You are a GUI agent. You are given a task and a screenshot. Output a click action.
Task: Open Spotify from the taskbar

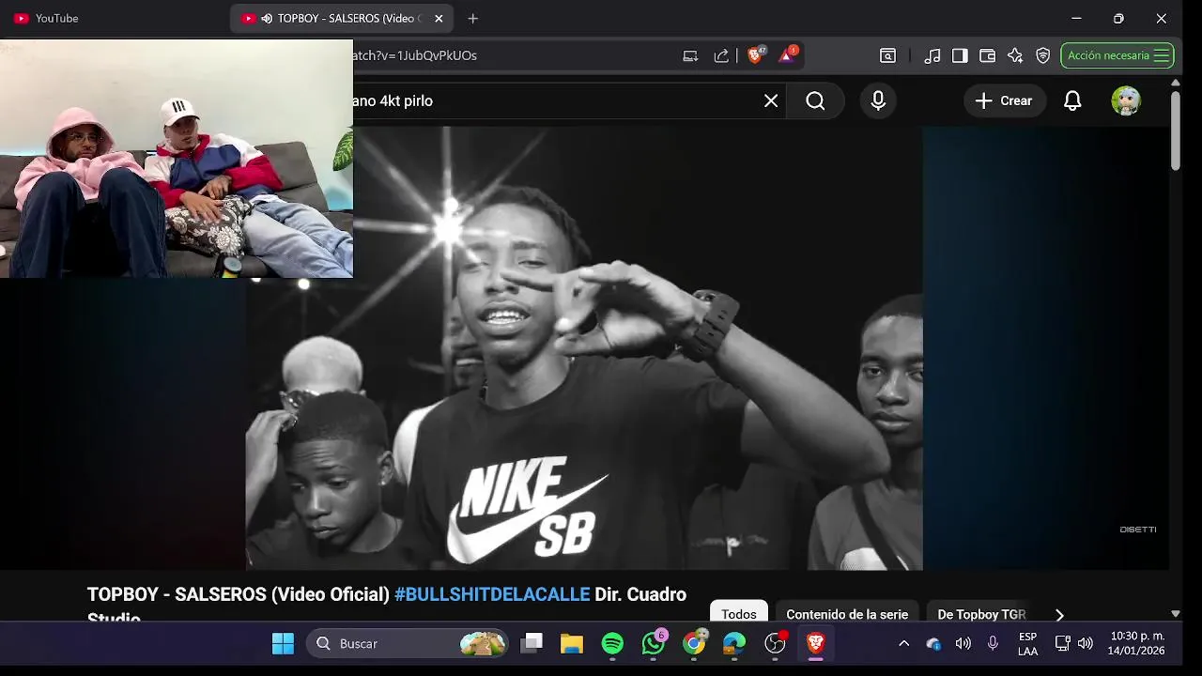612,643
